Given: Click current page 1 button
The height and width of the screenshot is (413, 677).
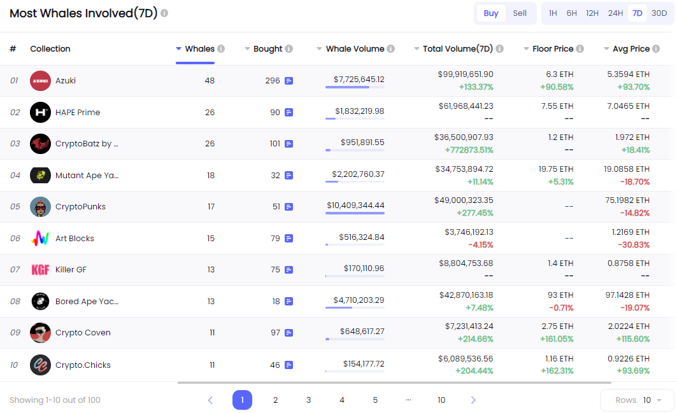Looking at the screenshot, I should pyautogui.click(x=242, y=400).
